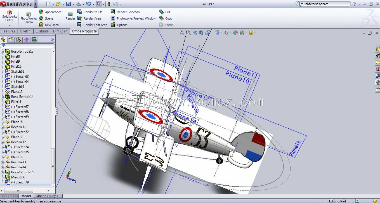This screenshot has width=380, height=203.
Task: Open SolidWorks Resources in the task pane
Action: [x=378, y=49]
